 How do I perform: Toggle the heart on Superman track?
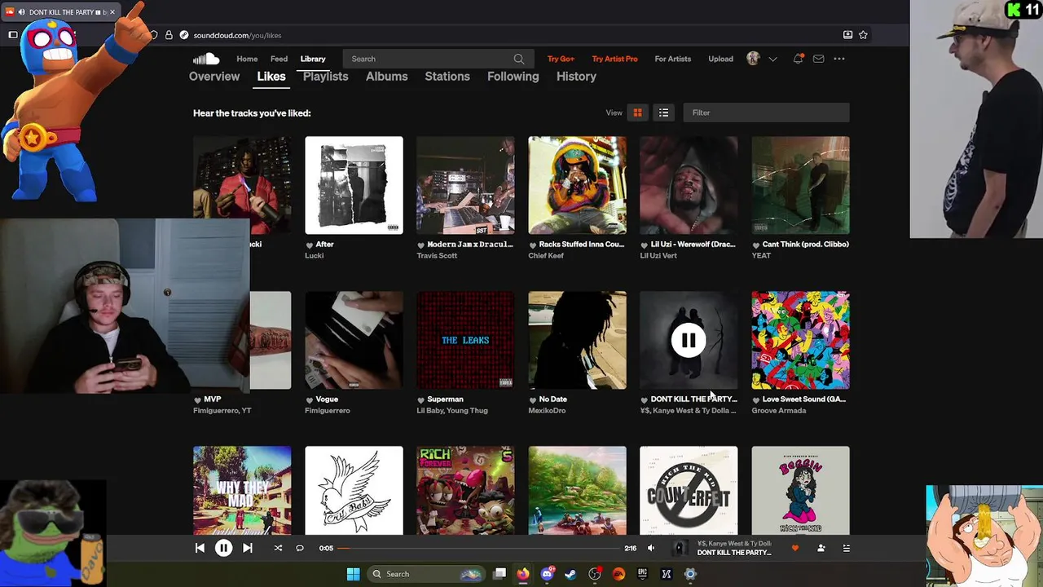(421, 399)
